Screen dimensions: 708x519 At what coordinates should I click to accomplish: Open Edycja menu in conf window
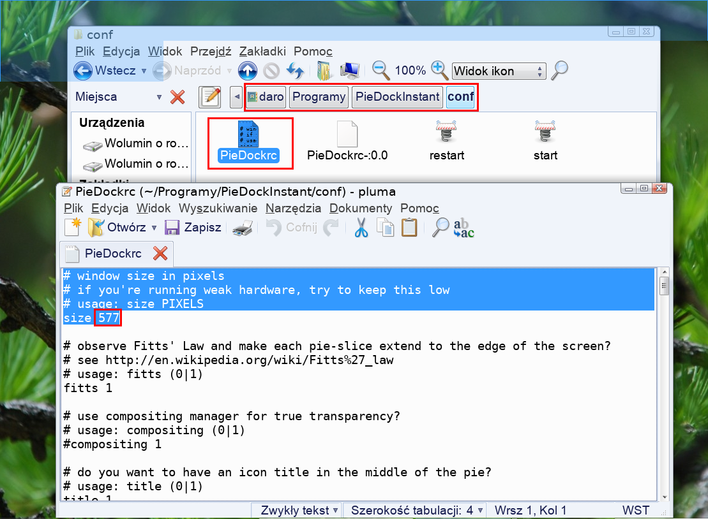121,52
